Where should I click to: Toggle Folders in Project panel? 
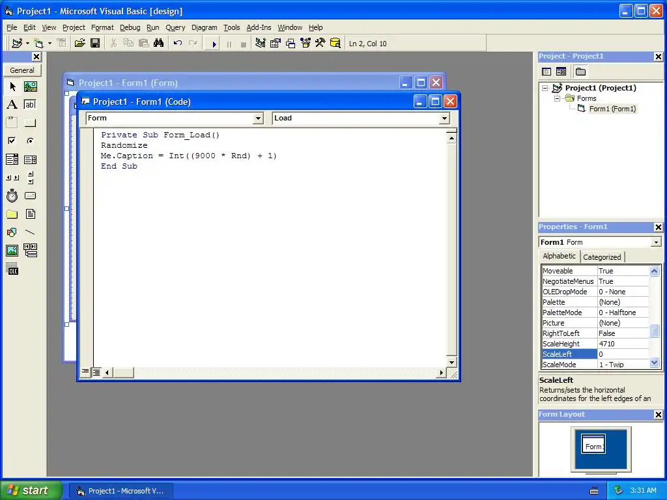point(580,72)
